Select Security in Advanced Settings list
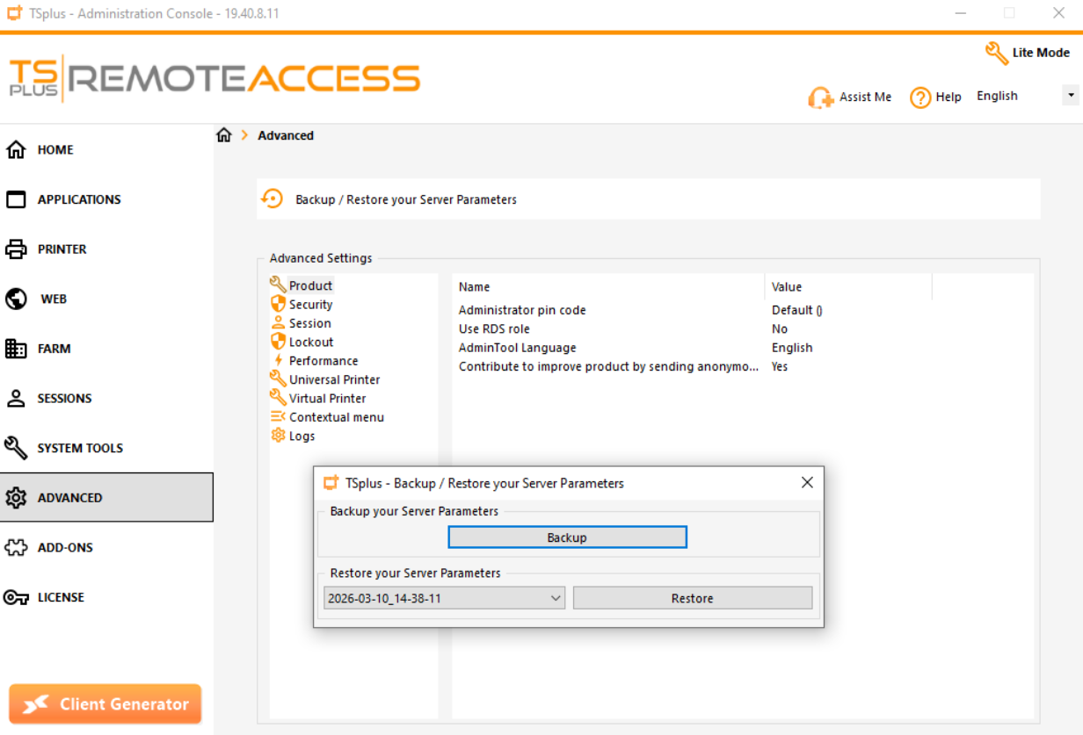 tap(310, 305)
